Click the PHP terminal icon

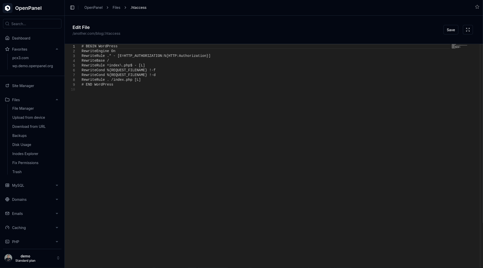click(x=7, y=242)
